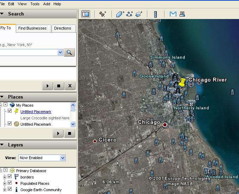Click the Northerly Island map label
Viewport: 239px width, 194px height.
pyautogui.click(x=192, y=108)
